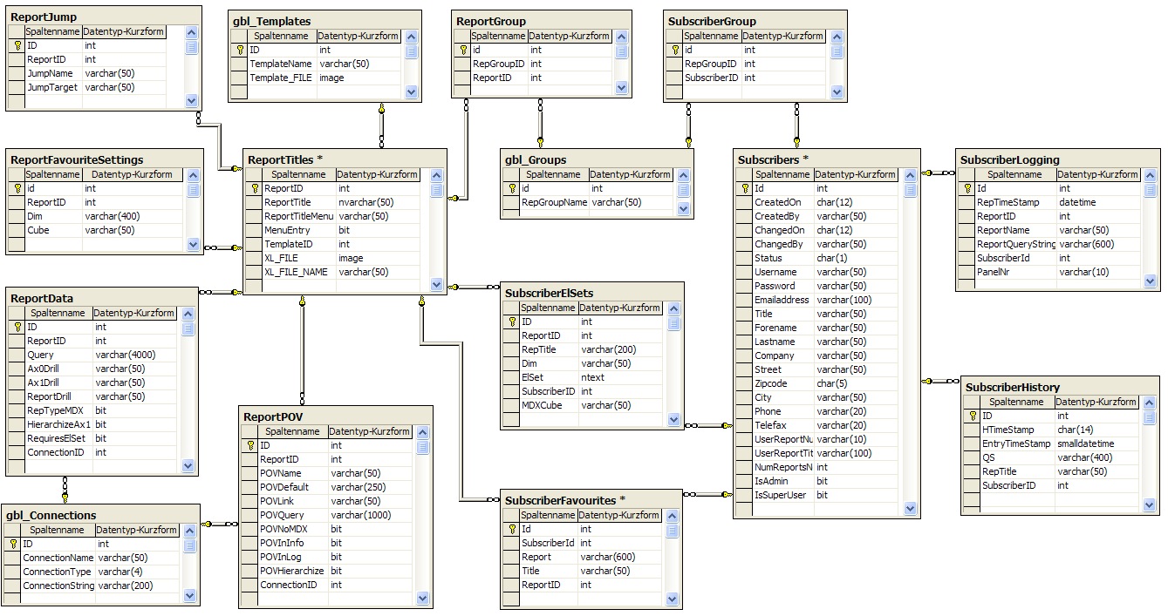This screenshot has height=616, width=1168.
Task: Select the key icon in ReportPOV table
Action: tap(250, 445)
